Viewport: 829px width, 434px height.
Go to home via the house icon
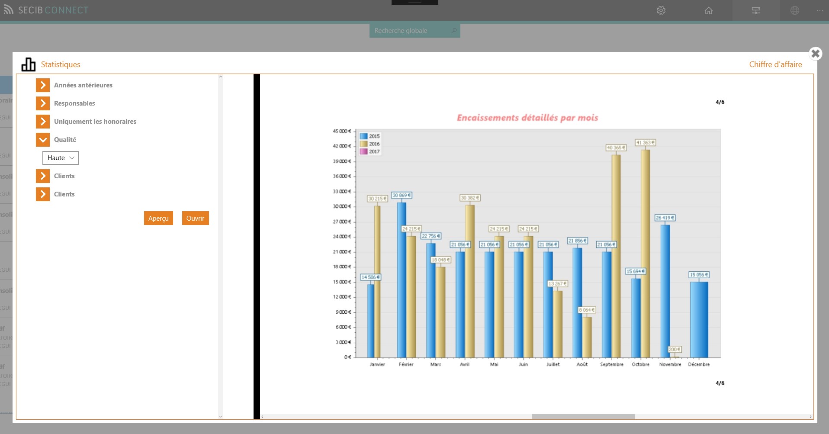(x=708, y=10)
